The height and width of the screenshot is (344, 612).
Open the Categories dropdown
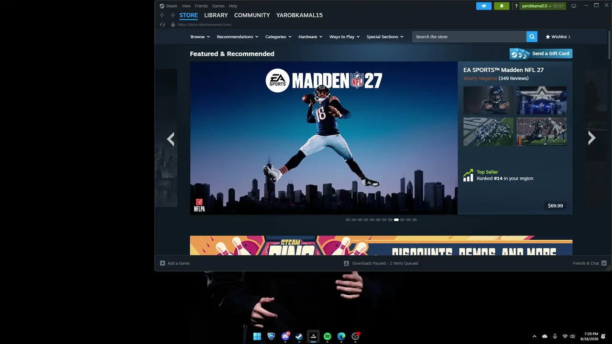click(278, 37)
